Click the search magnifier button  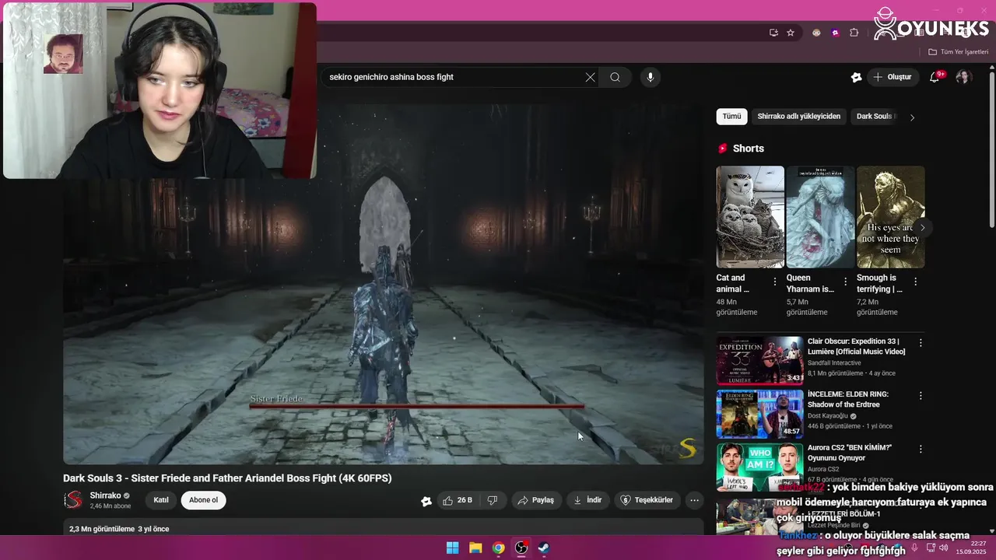pyautogui.click(x=615, y=77)
